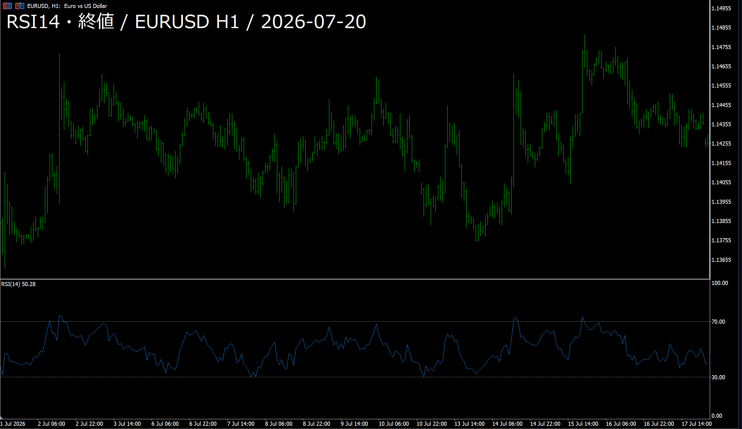Click the 70.00 RSI level label

tap(718, 322)
